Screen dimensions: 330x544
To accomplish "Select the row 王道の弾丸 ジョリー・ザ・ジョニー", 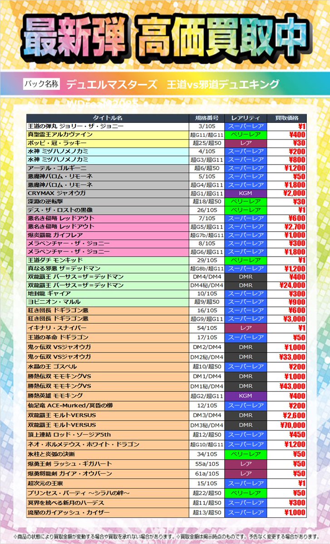I will tap(167, 126).
